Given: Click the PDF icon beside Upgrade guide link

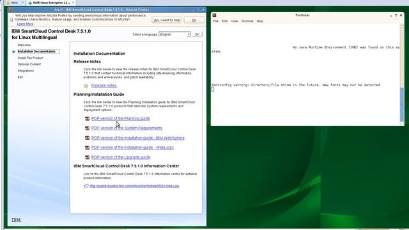Looking at the screenshot, I should pos(88,157).
